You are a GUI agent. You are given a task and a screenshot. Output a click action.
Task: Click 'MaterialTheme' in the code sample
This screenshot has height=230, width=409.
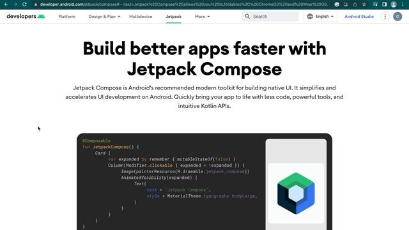coord(185,196)
